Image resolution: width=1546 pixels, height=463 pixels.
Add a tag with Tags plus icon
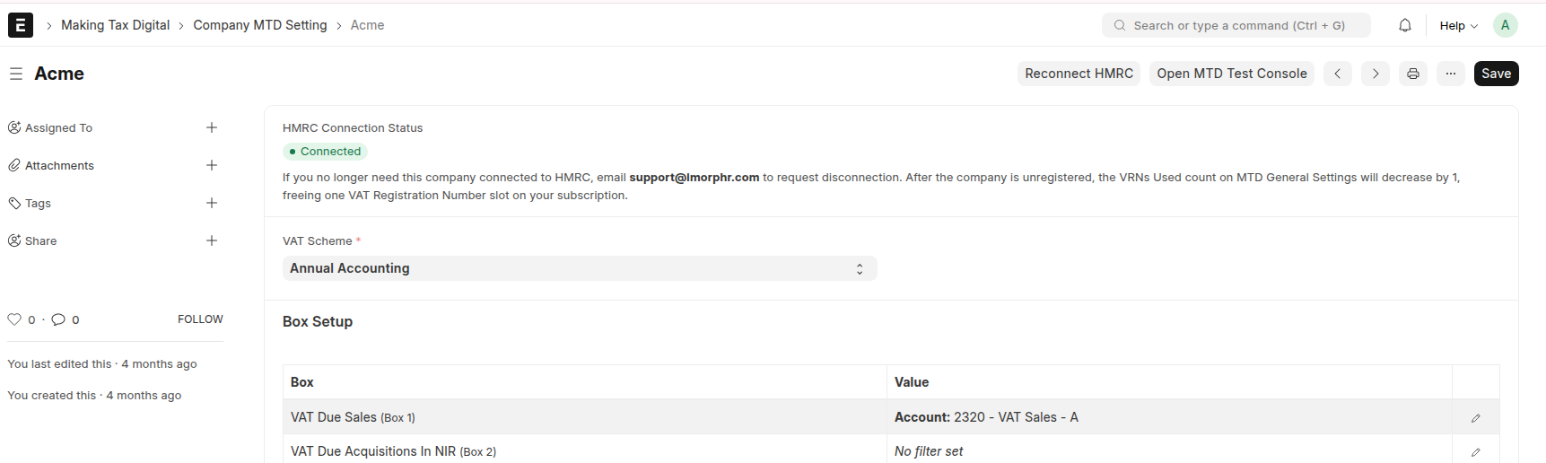point(212,203)
